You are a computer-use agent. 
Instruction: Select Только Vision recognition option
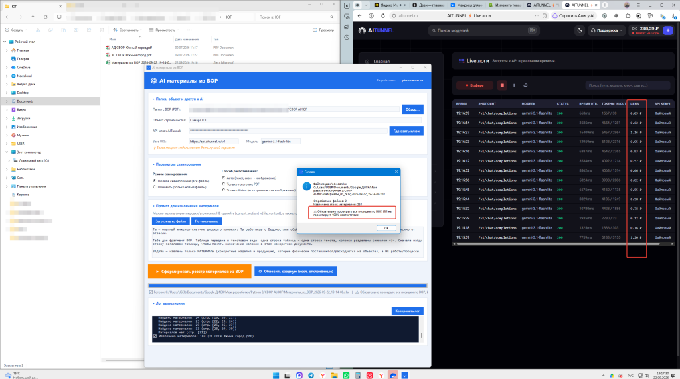click(x=259, y=190)
